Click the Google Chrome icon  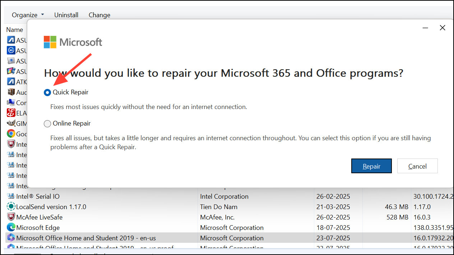click(11, 134)
